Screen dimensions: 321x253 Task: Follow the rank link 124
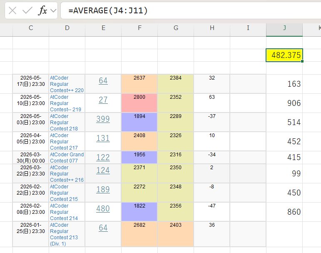[103, 170]
